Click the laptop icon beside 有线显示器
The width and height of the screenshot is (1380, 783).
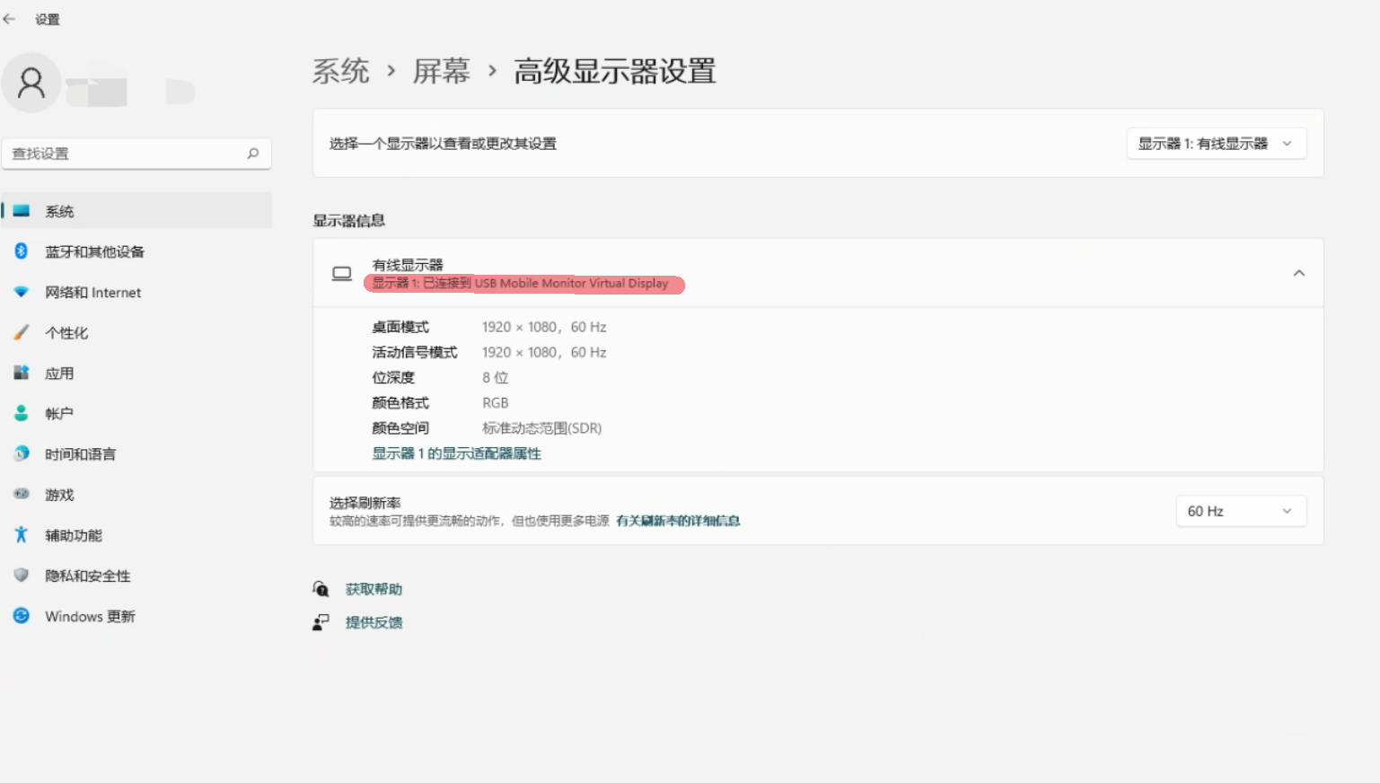pos(342,273)
